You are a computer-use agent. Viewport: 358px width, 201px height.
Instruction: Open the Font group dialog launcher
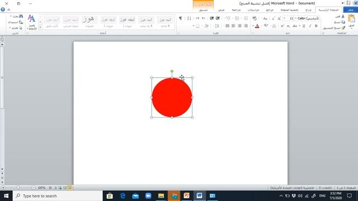pos(253,33)
